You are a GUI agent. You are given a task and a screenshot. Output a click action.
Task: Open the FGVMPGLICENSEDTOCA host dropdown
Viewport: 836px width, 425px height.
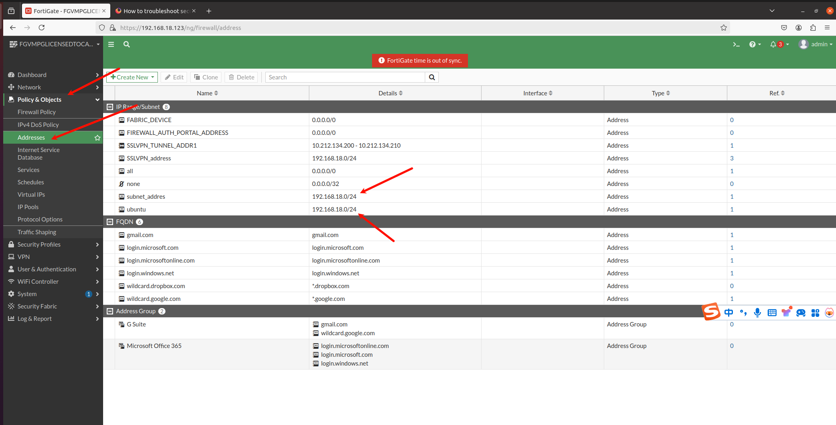pos(54,44)
